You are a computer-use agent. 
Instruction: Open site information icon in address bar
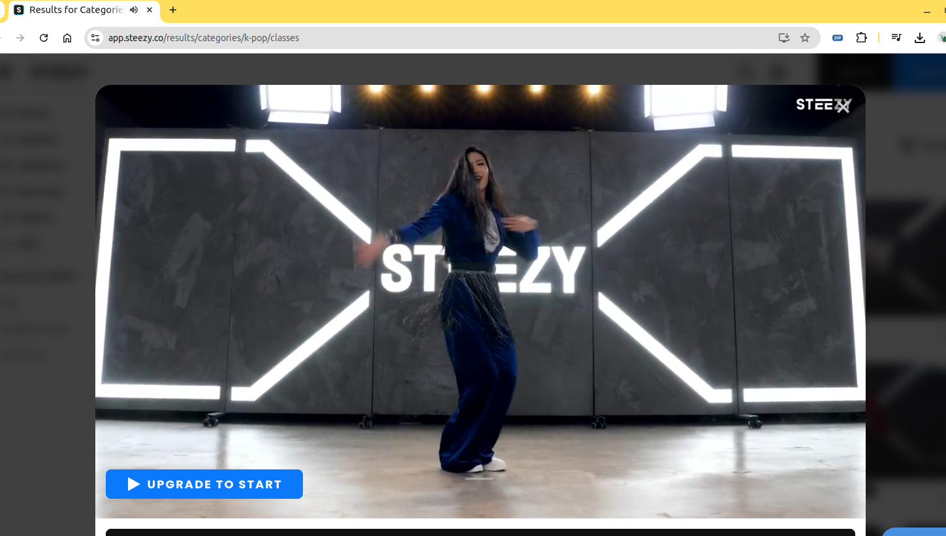pos(96,38)
